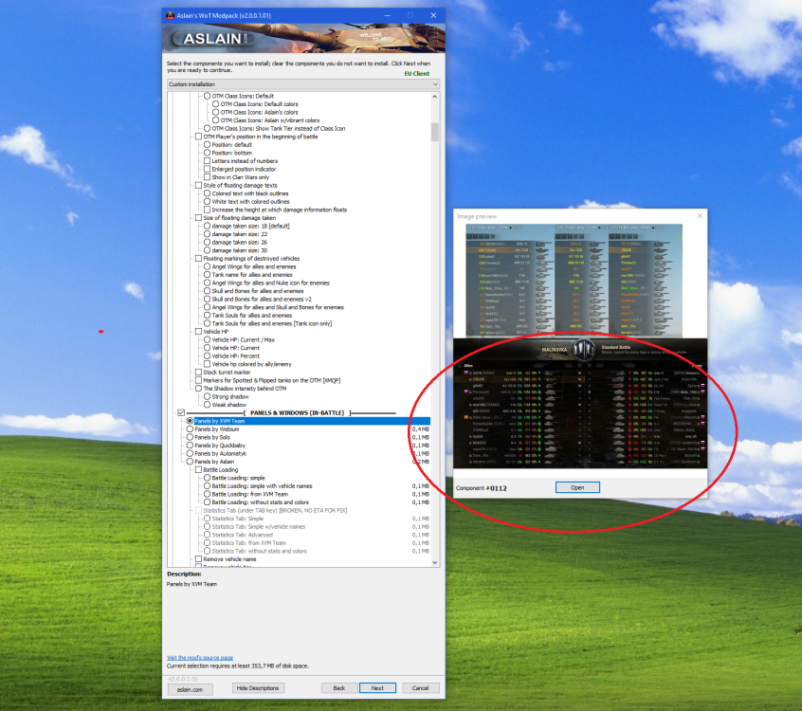802x711 pixels.
Task: Select Panels by Quickbaby
Action: tap(190, 445)
